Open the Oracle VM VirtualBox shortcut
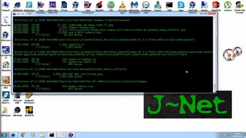This screenshot has width=246, height=138. tap(193, 6)
